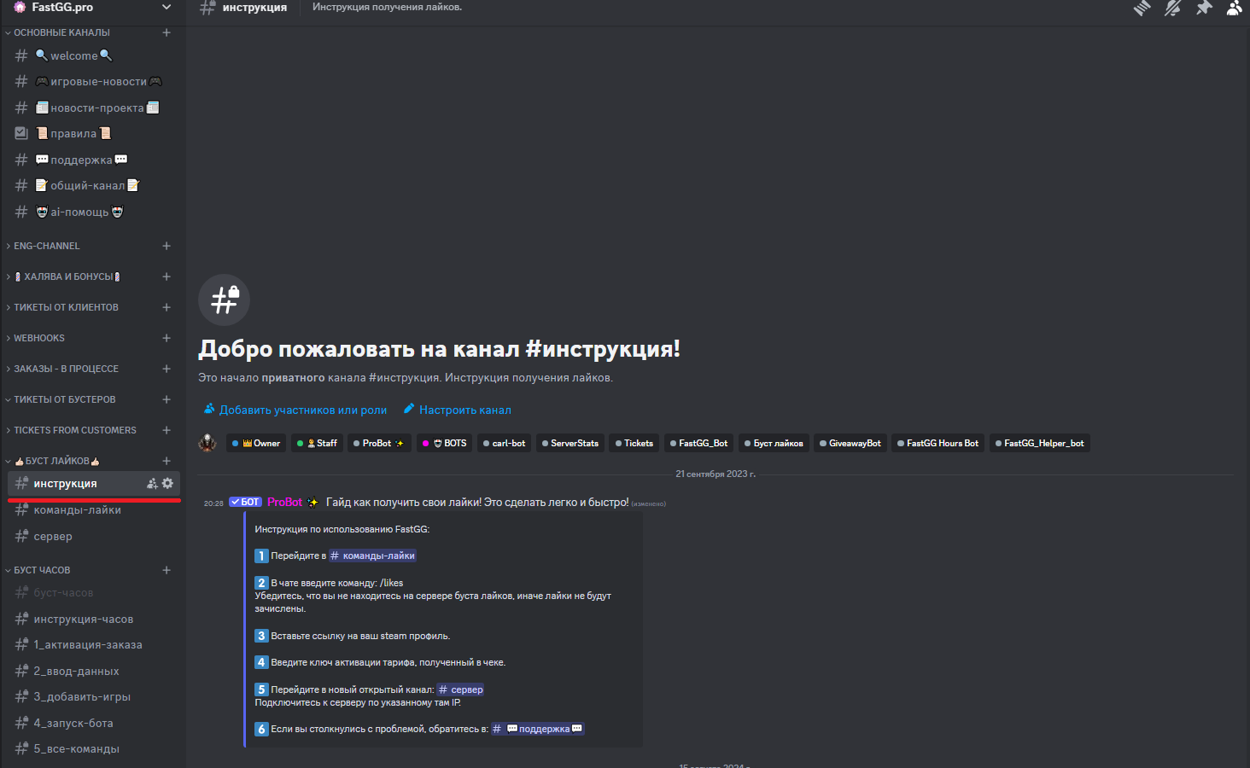
Task: Follow #команды-лайки mention in message
Action: point(372,556)
